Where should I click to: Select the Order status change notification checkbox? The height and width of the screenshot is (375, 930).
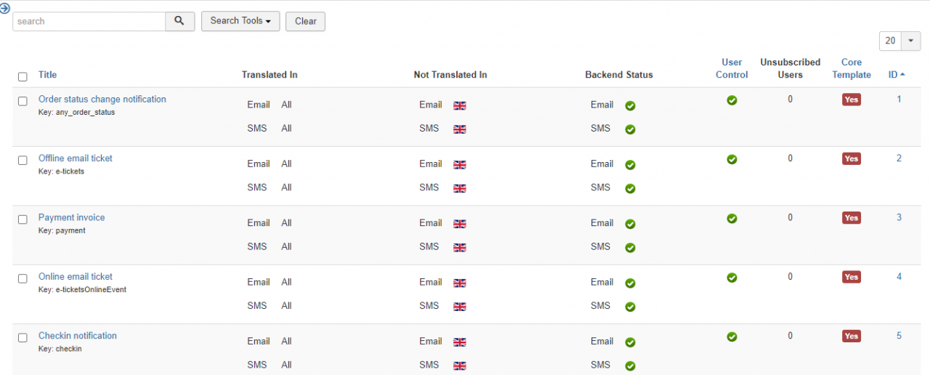(x=23, y=101)
